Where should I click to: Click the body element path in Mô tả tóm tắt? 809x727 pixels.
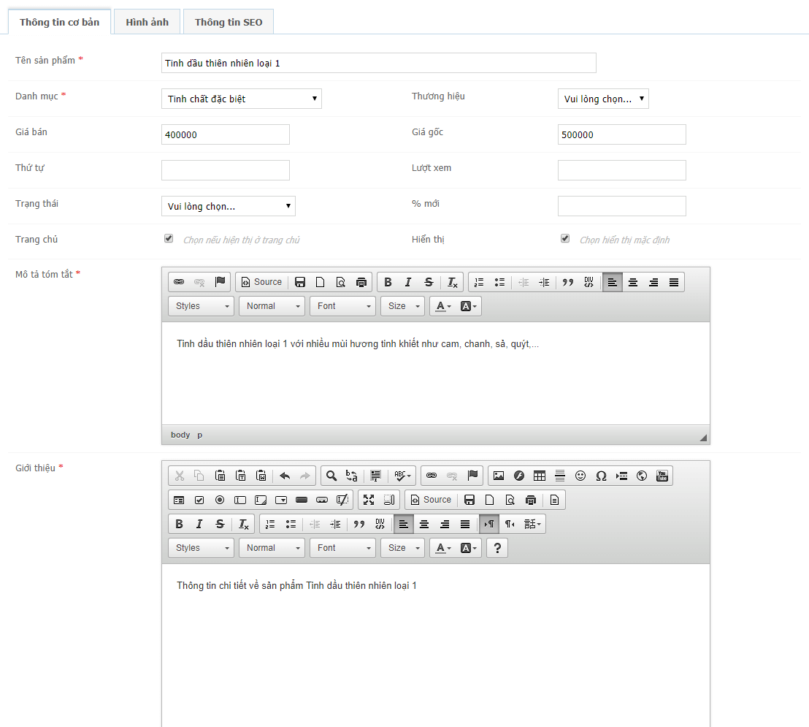[x=180, y=435]
